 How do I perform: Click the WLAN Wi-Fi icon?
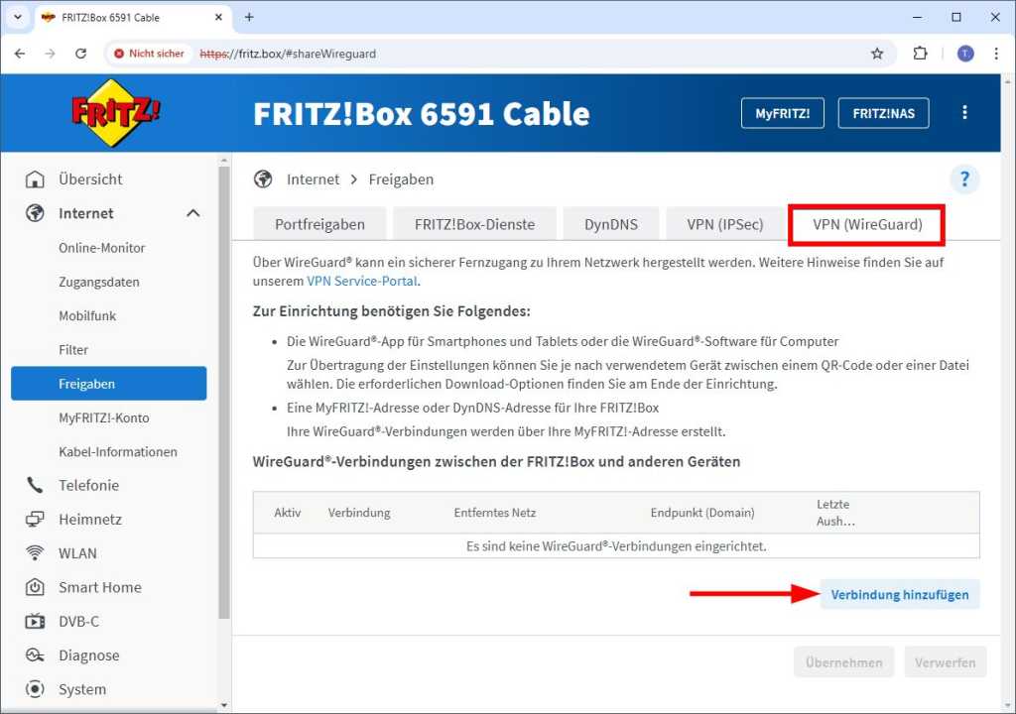[x=36, y=553]
